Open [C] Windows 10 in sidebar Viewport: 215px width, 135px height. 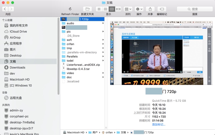coord(21,86)
